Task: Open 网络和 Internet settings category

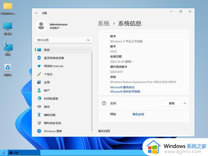Action: [64, 66]
